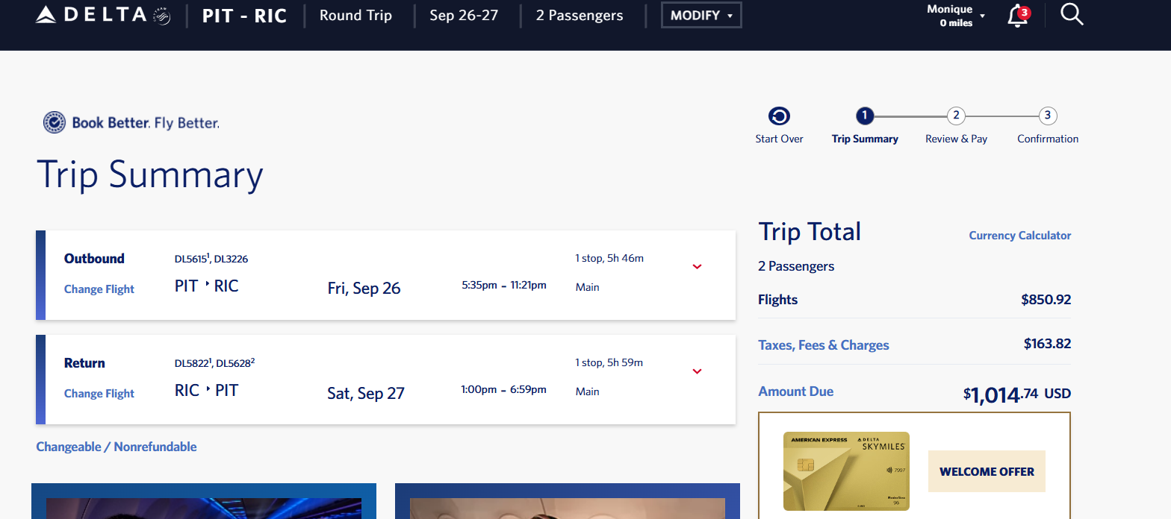Open the search magnifier icon
This screenshot has width=1171, height=519.
pos(1072,14)
